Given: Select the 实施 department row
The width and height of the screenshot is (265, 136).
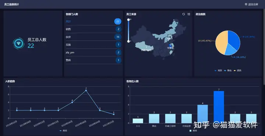Looking at the screenshot, I should click(x=94, y=45).
